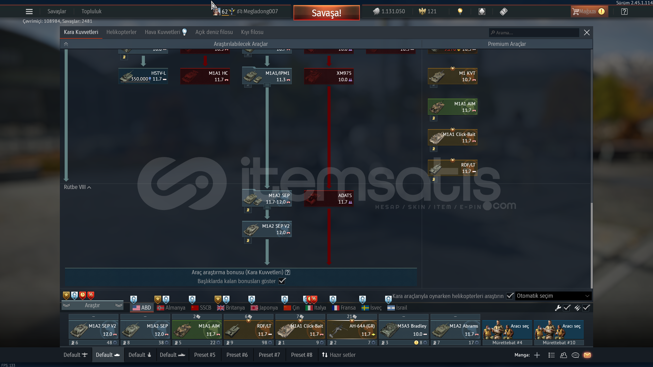Switch to the Helikopterler tab
This screenshot has height=367, width=653.
(121, 32)
